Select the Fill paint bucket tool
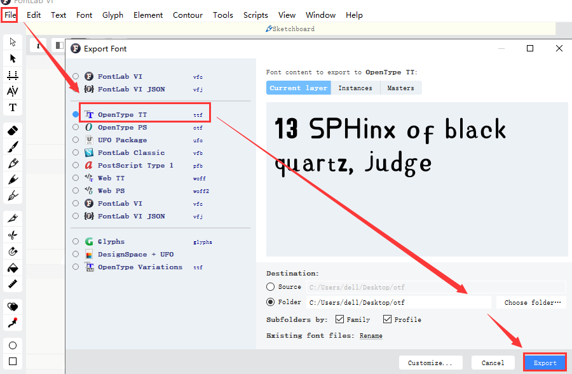This screenshot has height=374, width=572. 13,268
